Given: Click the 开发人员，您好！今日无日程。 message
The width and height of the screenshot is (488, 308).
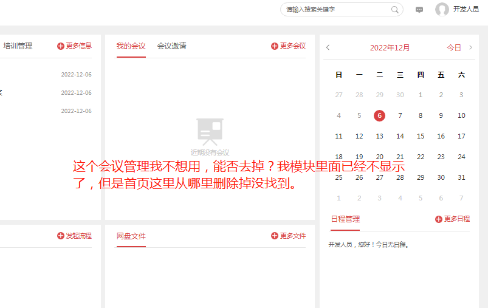Looking at the screenshot, I should tap(369, 245).
